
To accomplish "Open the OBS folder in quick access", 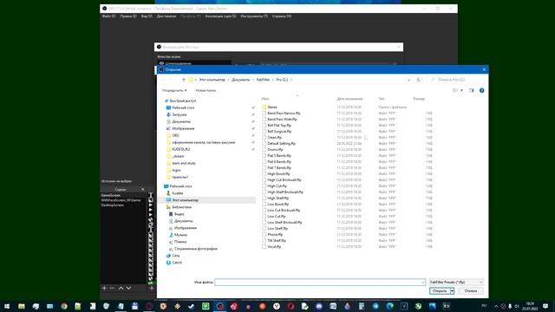I will click(175, 135).
